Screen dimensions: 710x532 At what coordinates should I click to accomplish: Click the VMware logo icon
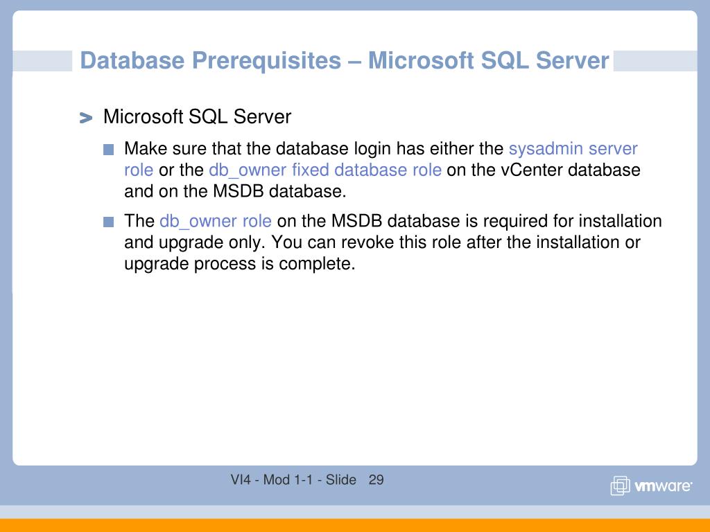point(620,486)
